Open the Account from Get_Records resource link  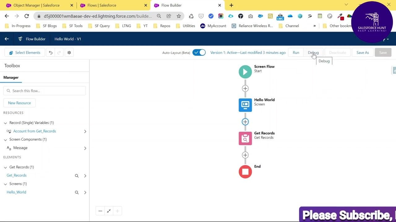[35, 131]
